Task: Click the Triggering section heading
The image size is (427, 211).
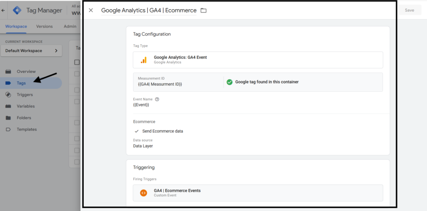Action: pyautogui.click(x=144, y=168)
